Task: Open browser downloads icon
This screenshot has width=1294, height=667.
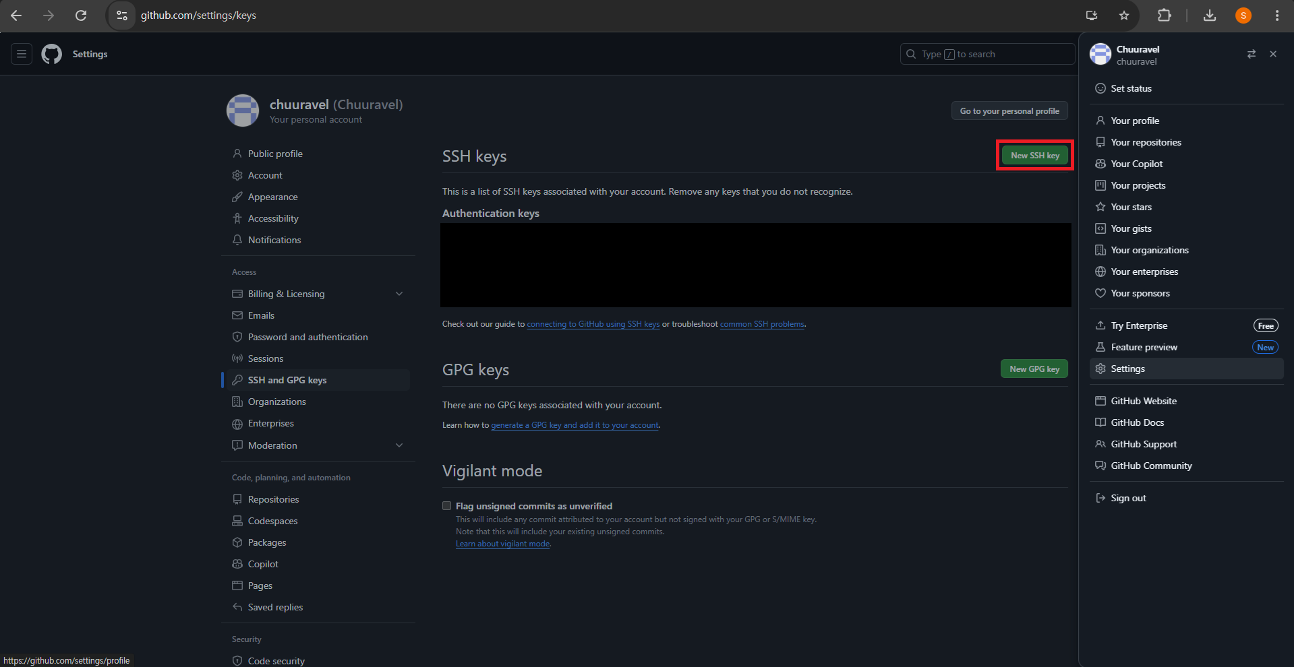Action: click(x=1210, y=15)
